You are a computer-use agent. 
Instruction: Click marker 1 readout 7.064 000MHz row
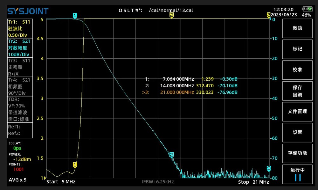191,79
